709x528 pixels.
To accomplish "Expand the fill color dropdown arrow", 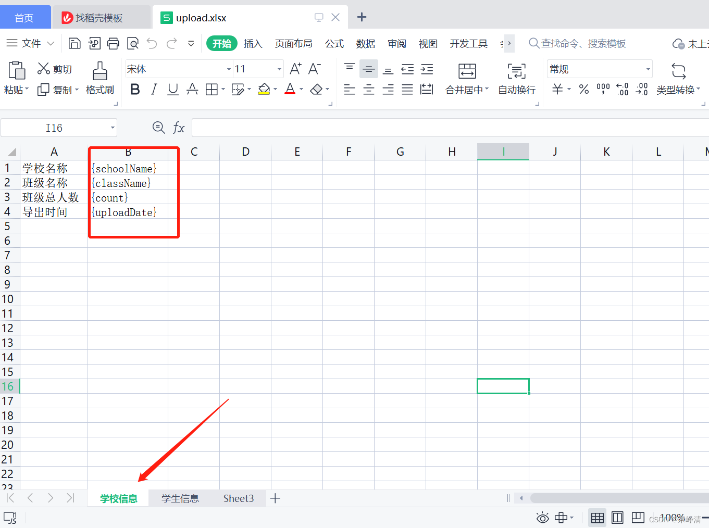I will coord(275,90).
